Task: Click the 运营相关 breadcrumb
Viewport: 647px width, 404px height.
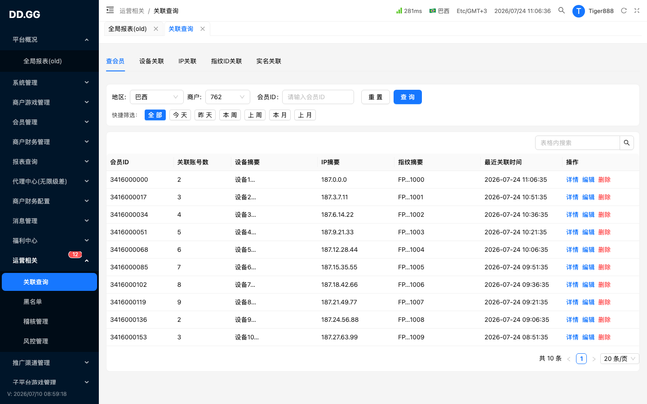Action: [132, 11]
